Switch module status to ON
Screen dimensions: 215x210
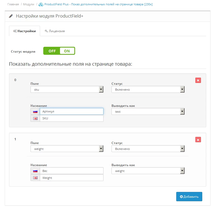67,51
